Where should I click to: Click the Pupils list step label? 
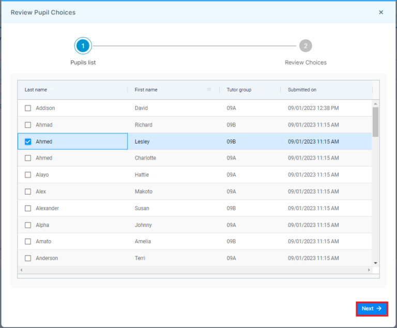pyautogui.click(x=83, y=63)
